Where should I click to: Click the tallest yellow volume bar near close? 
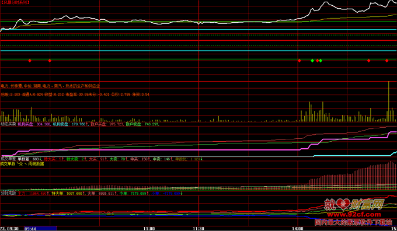(388, 101)
